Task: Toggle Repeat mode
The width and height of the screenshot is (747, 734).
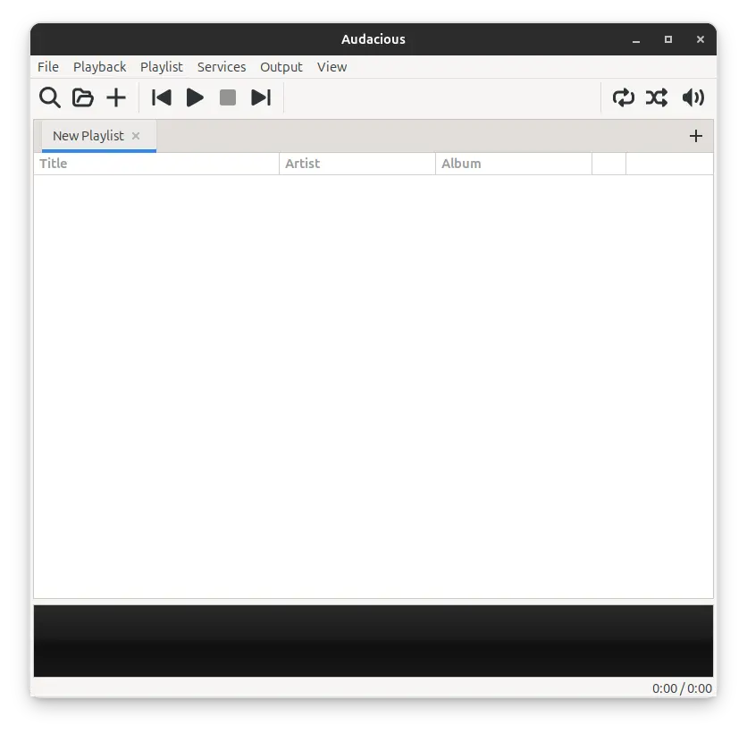Action: 623,97
